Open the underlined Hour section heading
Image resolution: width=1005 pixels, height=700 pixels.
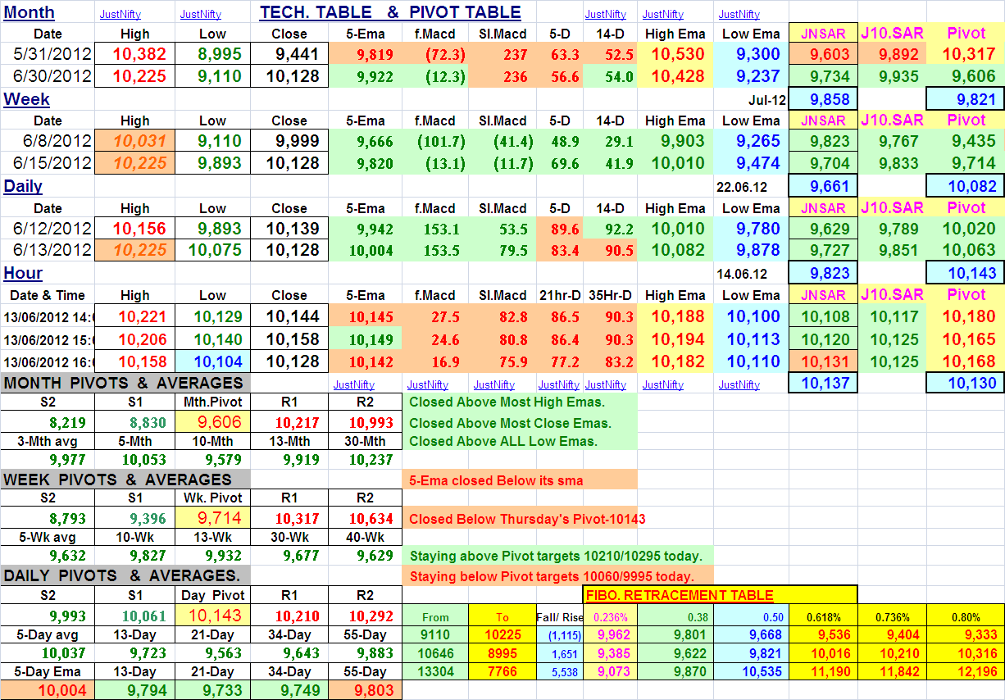23,273
